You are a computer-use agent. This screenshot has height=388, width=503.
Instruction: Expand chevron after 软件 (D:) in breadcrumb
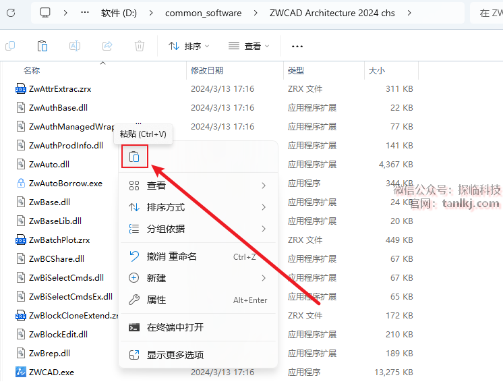[151, 13]
